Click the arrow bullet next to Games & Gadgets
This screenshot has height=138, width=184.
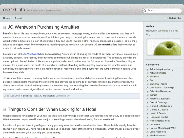pos(147,110)
